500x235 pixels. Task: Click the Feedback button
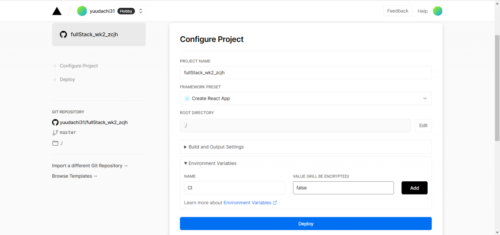397,11
